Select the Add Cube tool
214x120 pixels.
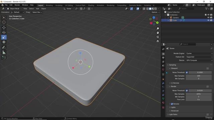click(x=4, y=58)
